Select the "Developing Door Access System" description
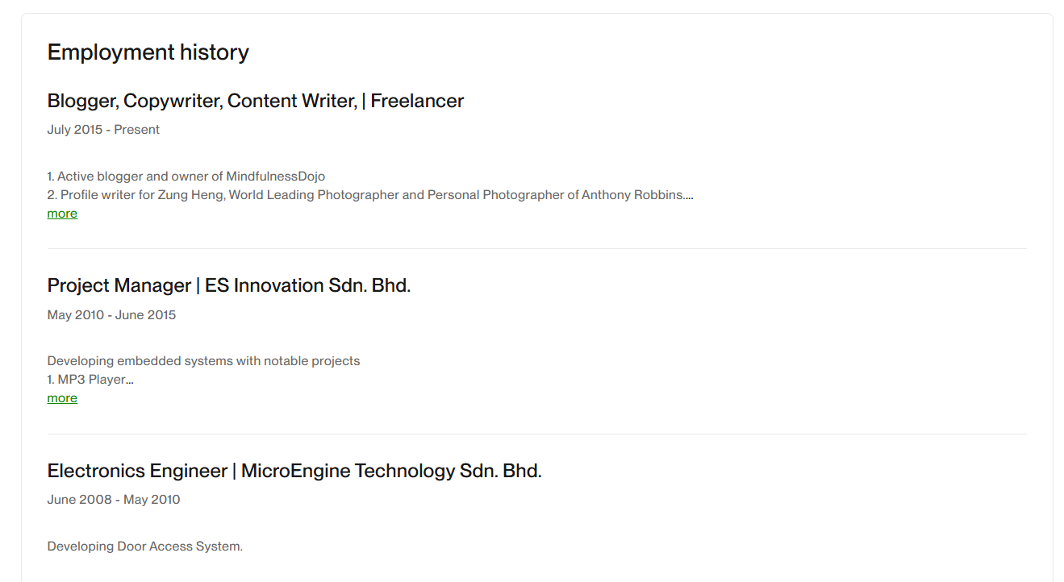This screenshot has height=582, width=1064. pyautogui.click(x=144, y=546)
